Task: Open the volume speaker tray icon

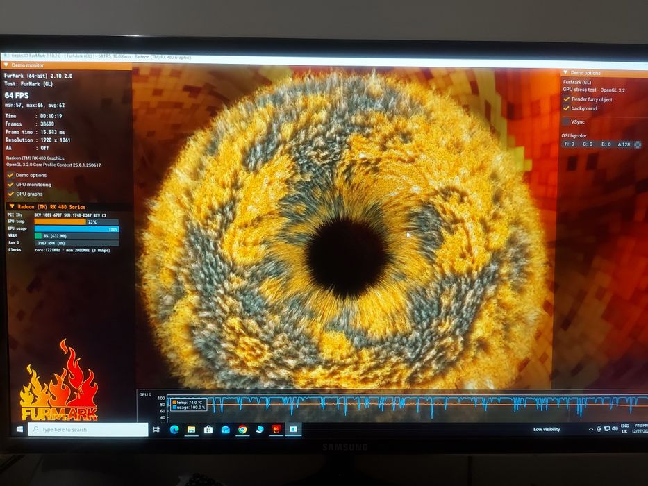Action: point(615,429)
